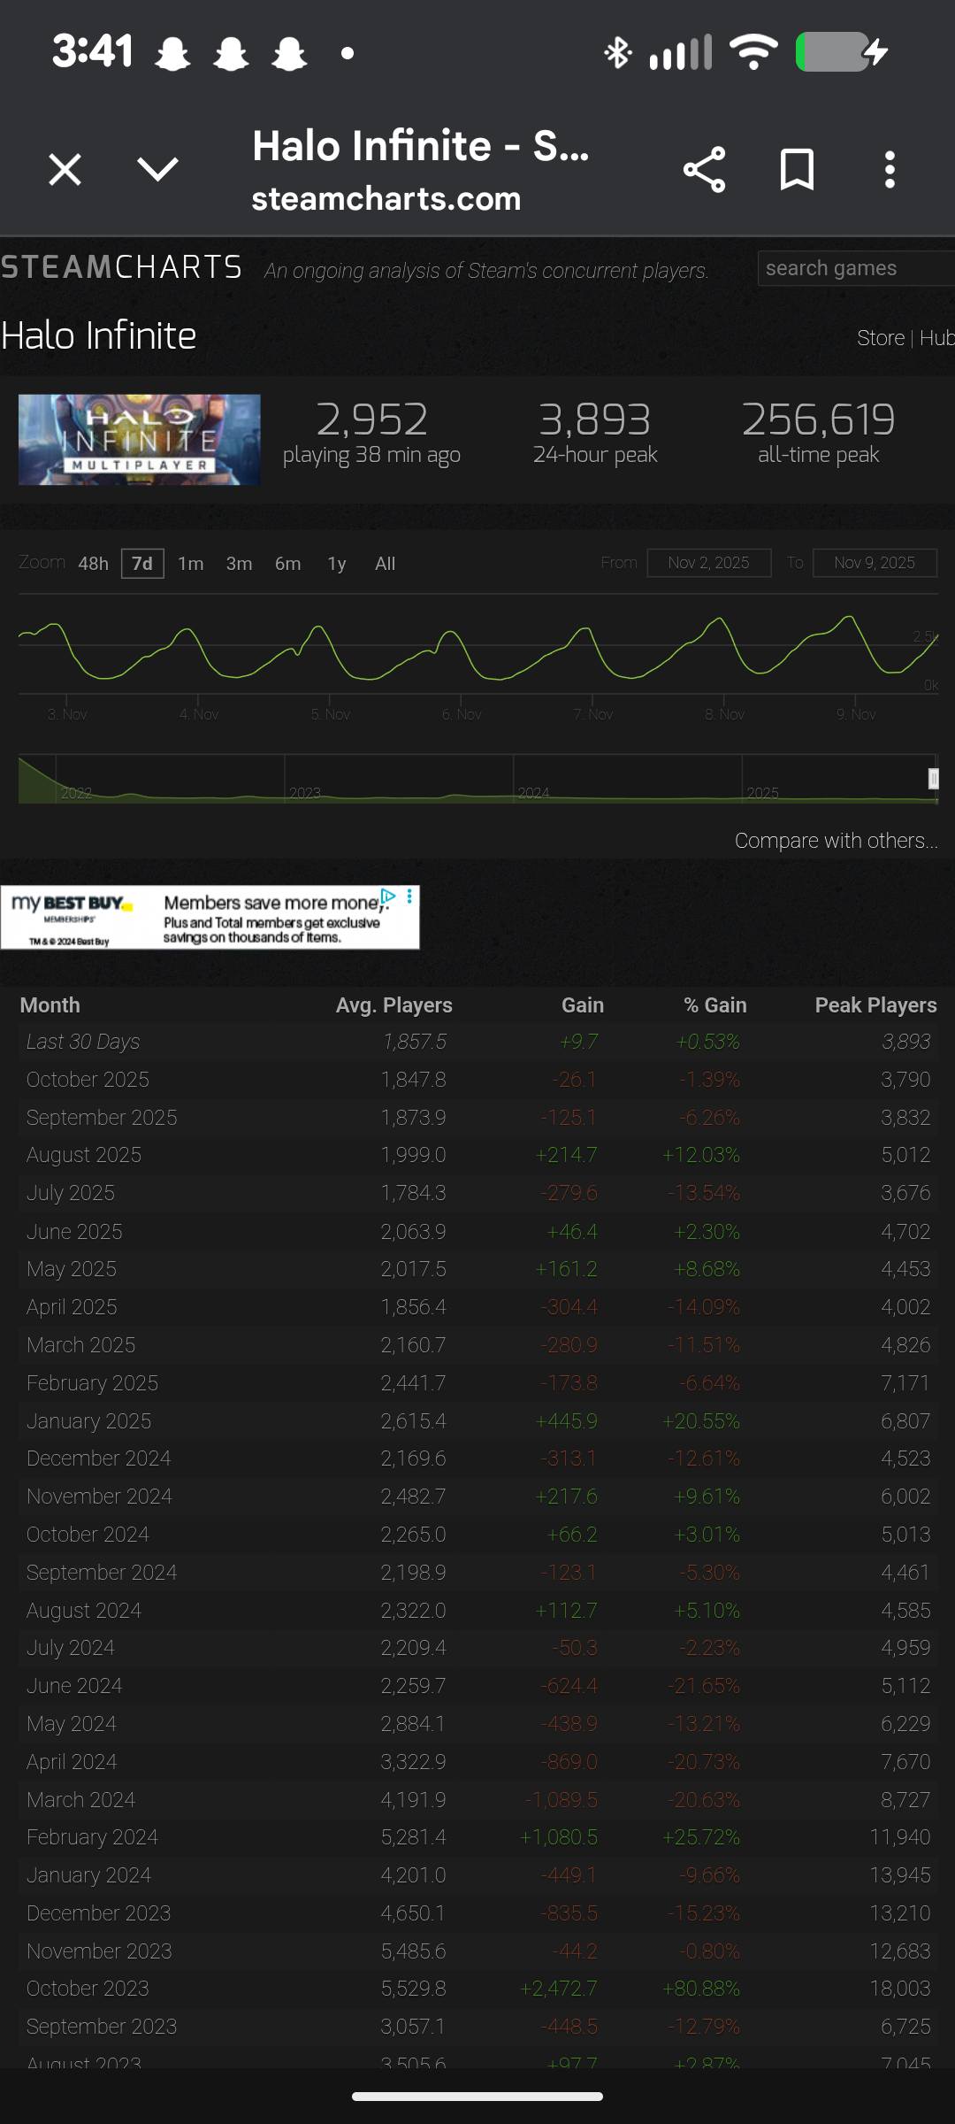Image resolution: width=955 pixels, height=2124 pixels.
Task: Tap the Wi-Fi status icon
Action: pyautogui.click(x=753, y=52)
